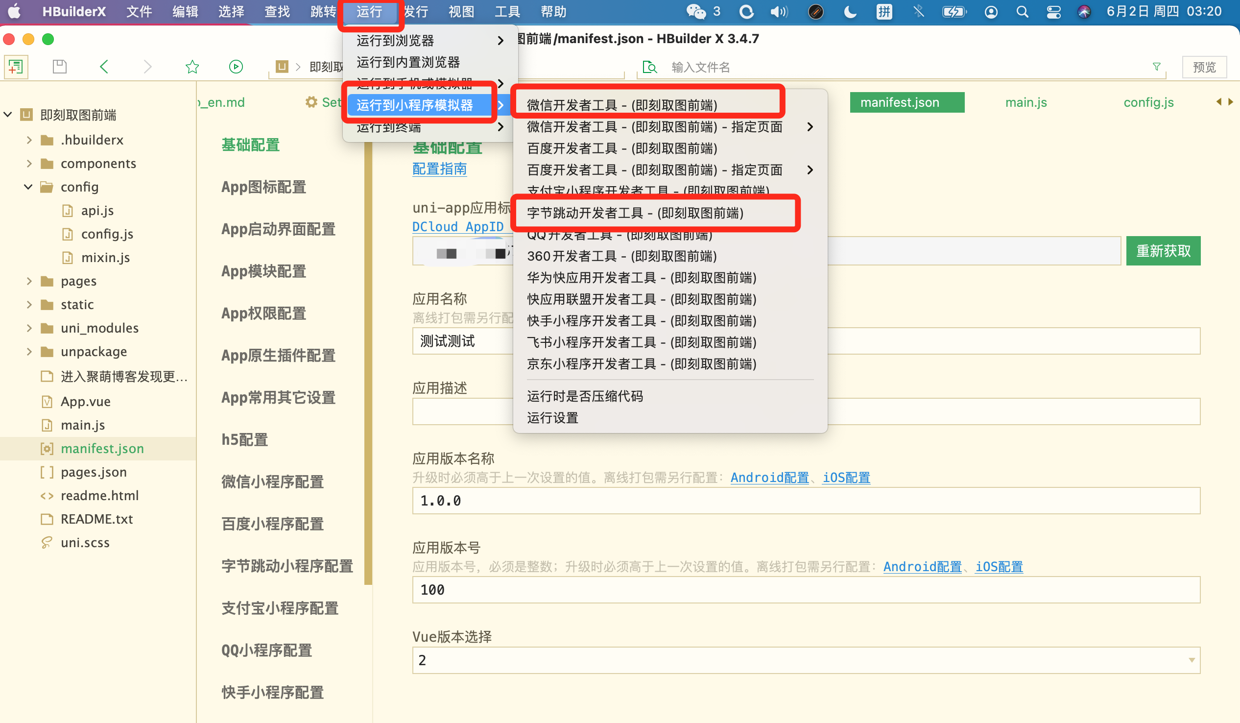Open App图标配置 section

(263, 187)
